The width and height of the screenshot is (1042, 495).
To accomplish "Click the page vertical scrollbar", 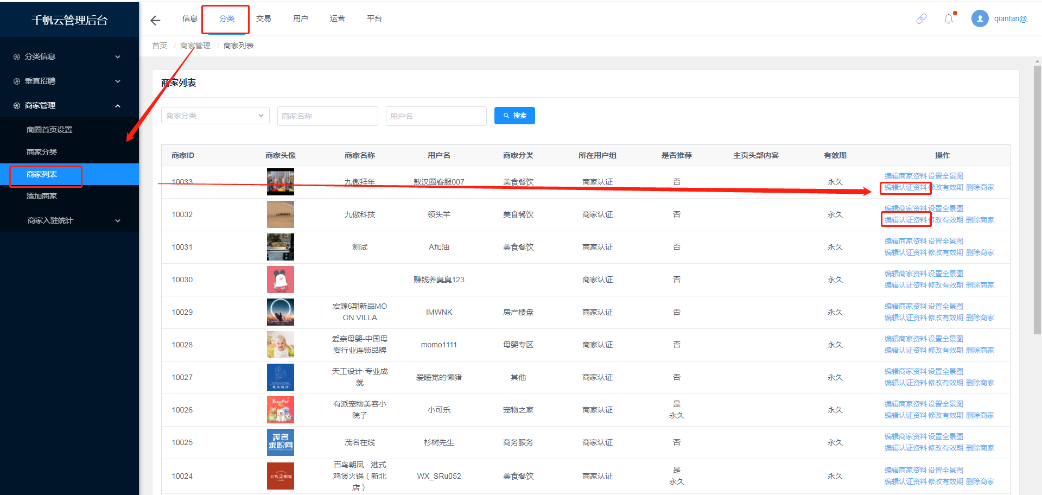I will [1037, 201].
